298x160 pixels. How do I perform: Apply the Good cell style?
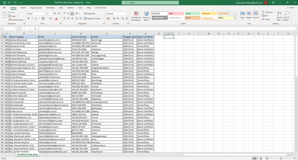click(x=192, y=13)
